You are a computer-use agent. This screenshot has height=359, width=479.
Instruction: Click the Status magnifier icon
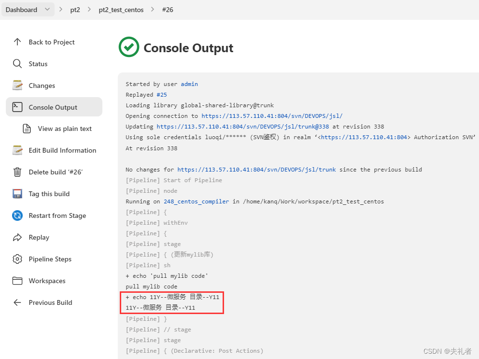pos(17,64)
